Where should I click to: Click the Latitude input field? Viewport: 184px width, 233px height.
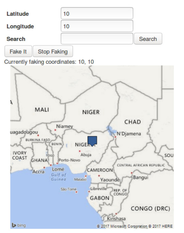(97, 13)
